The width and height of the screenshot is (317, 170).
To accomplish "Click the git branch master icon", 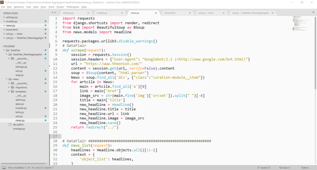I will coord(258,168).
